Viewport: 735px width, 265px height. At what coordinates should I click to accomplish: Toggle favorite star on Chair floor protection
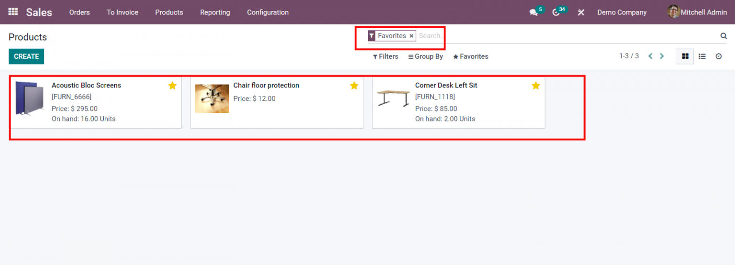[x=354, y=86]
